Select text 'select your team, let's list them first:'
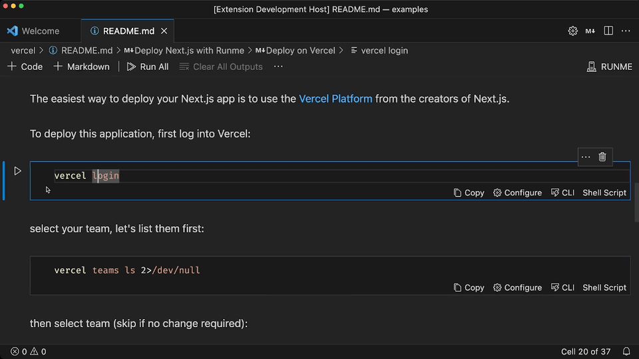The height and width of the screenshot is (359, 639). click(x=117, y=229)
